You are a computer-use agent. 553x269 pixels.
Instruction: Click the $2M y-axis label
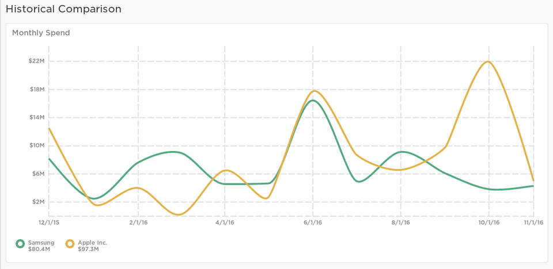(x=37, y=202)
